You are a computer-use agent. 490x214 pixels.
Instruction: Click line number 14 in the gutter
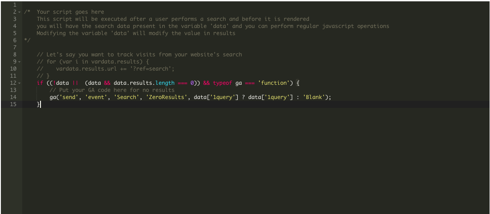[13, 97]
